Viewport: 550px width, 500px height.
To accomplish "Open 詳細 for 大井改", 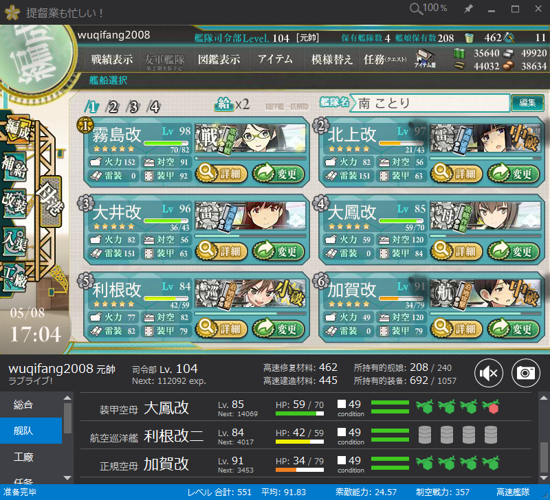I will [221, 251].
